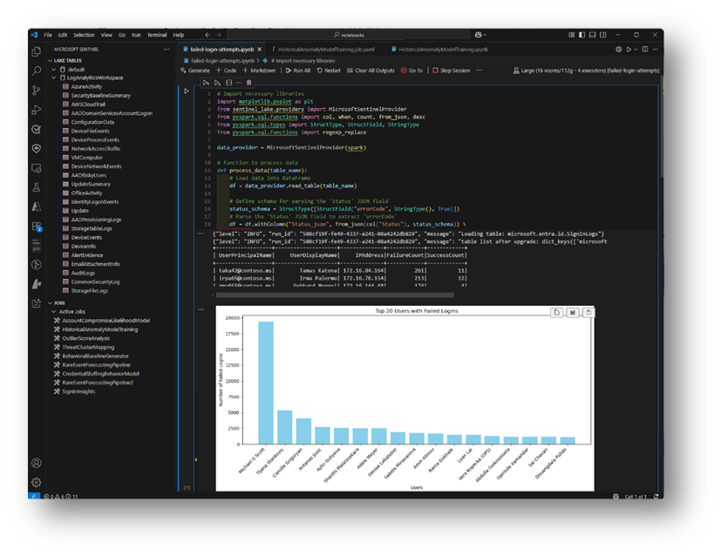Screen dimensions: 721x556
Task: Open more actions in the notebook toolbar
Action: [480, 71]
